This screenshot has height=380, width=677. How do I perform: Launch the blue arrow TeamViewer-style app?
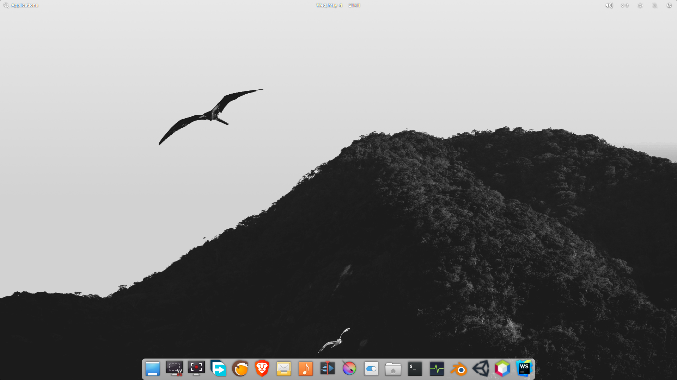click(x=218, y=369)
